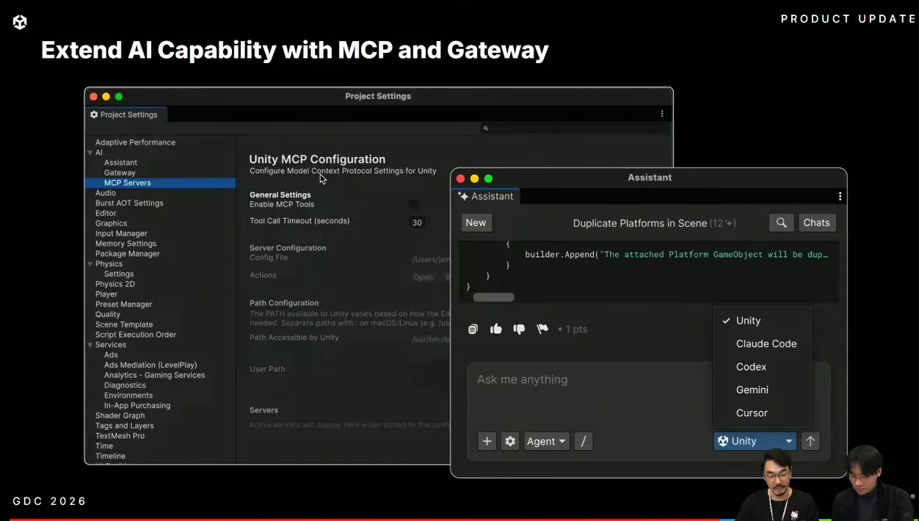This screenshot has height=521, width=919.
Task: Open Package Manager settings
Action: (127, 254)
